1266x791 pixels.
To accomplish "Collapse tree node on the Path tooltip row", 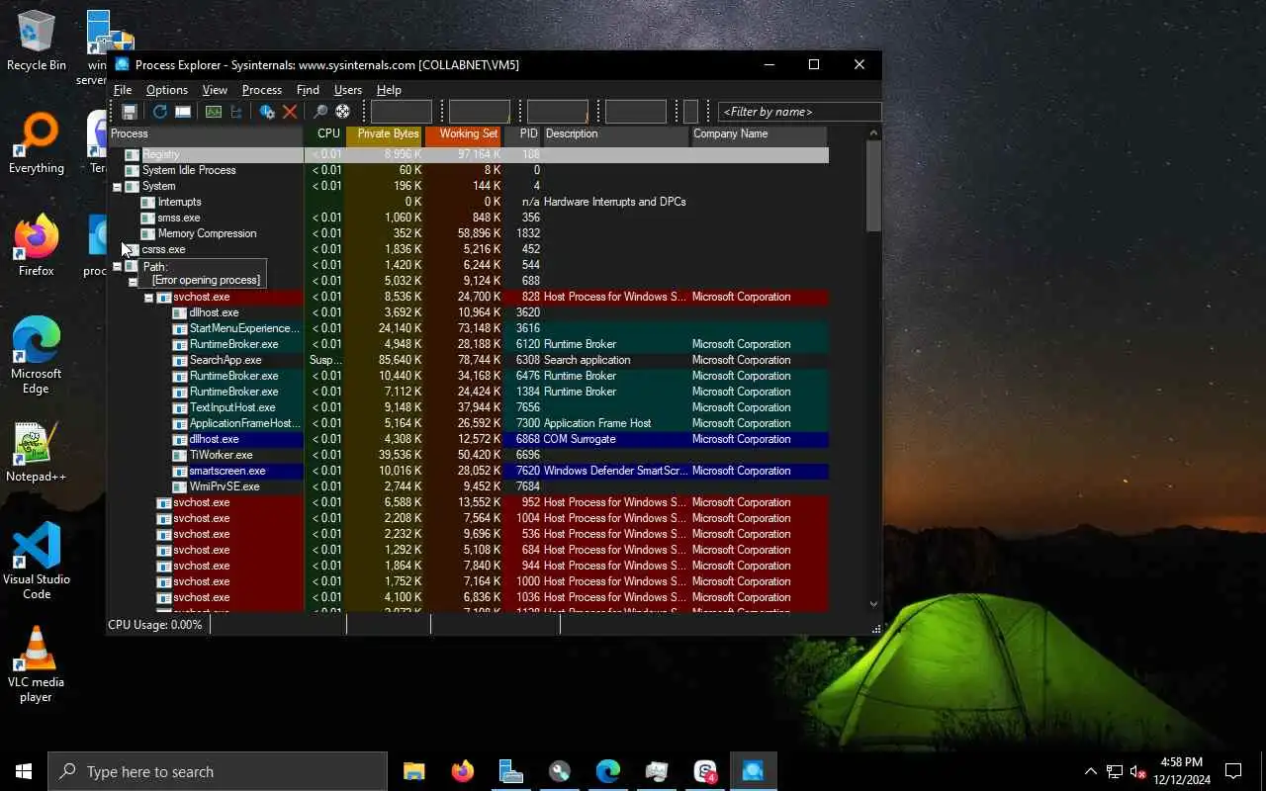I will (x=117, y=266).
